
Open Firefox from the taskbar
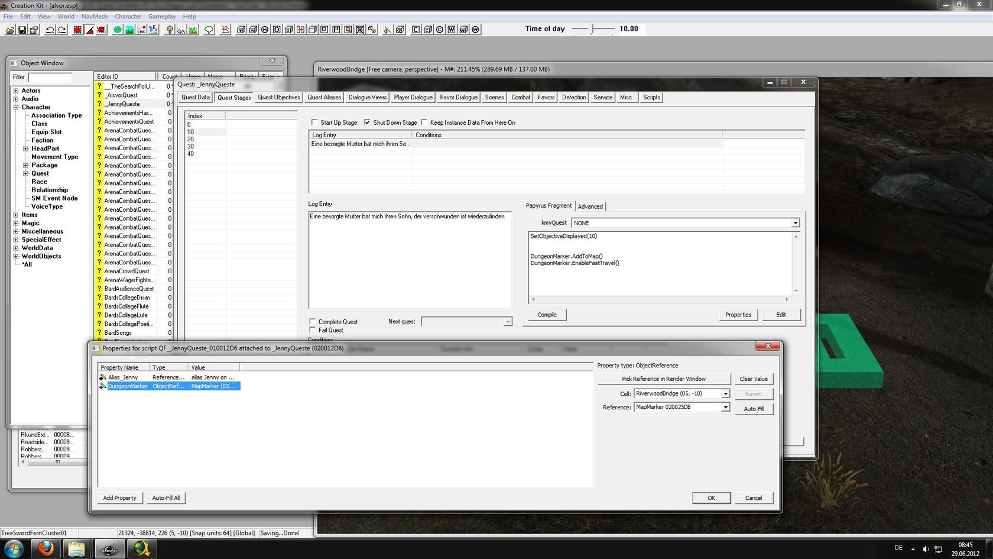(46, 548)
